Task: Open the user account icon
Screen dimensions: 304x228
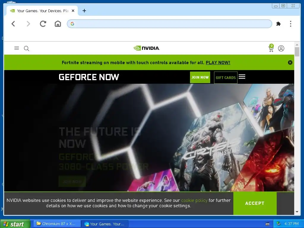Action: [281, 48]
